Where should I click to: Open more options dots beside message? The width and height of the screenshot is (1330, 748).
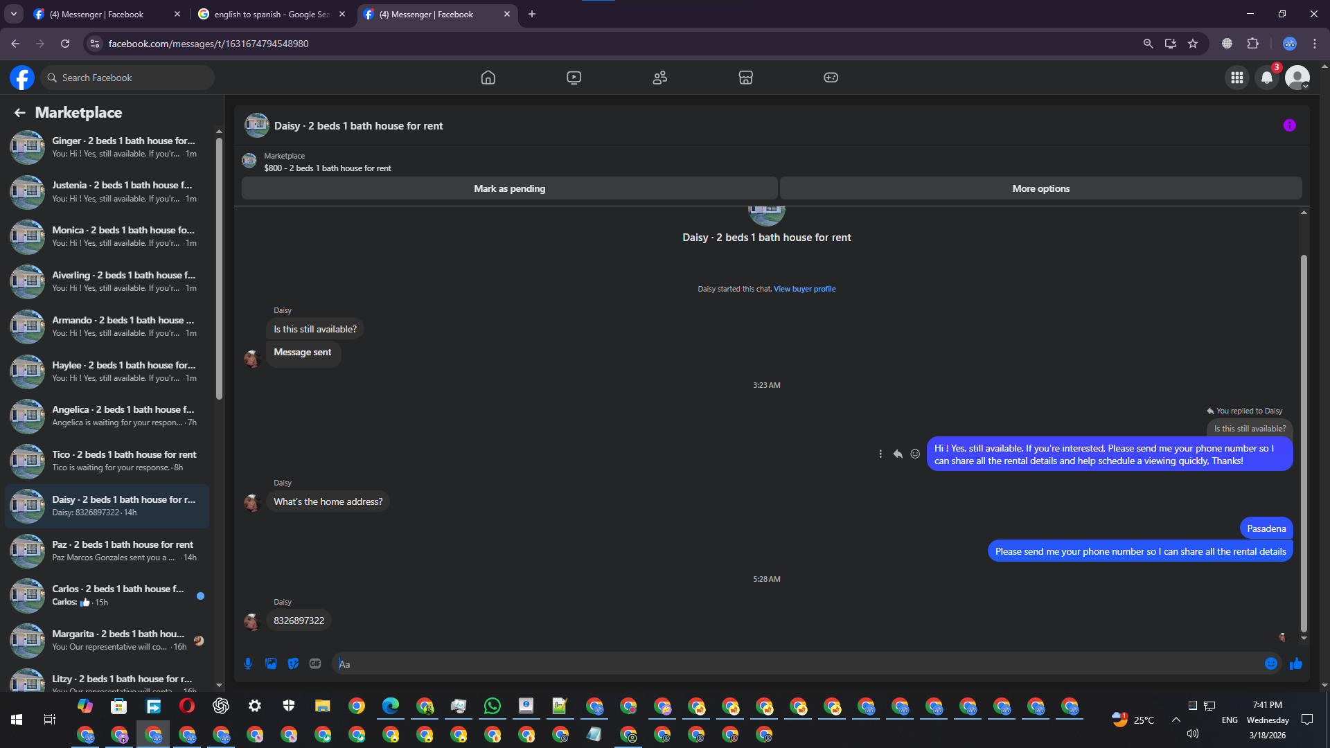point(880,454)
